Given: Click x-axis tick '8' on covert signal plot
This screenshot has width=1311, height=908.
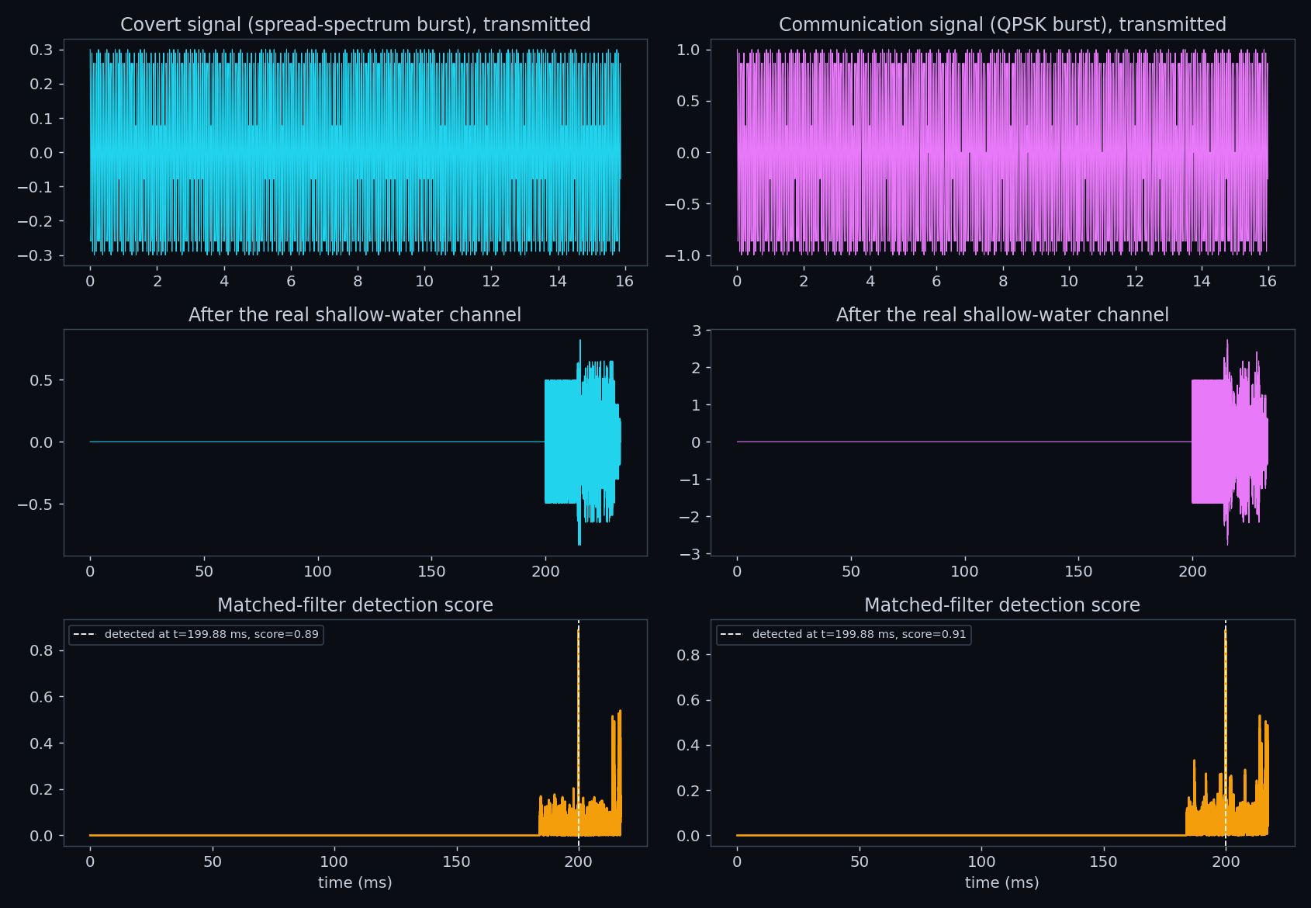Looking at the screenshot, I should [358, 281].
